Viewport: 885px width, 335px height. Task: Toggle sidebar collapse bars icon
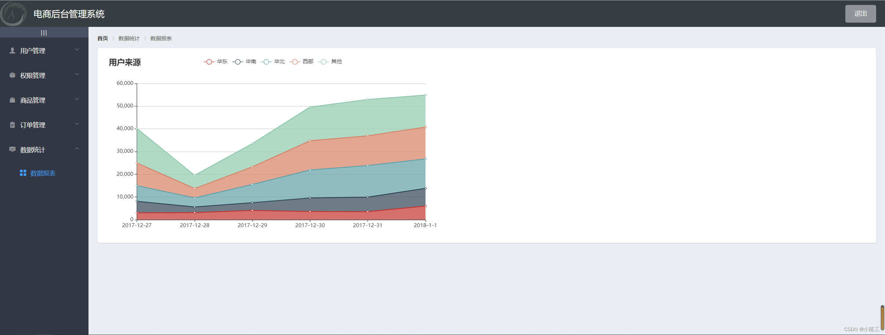click(x=44, y=33)
